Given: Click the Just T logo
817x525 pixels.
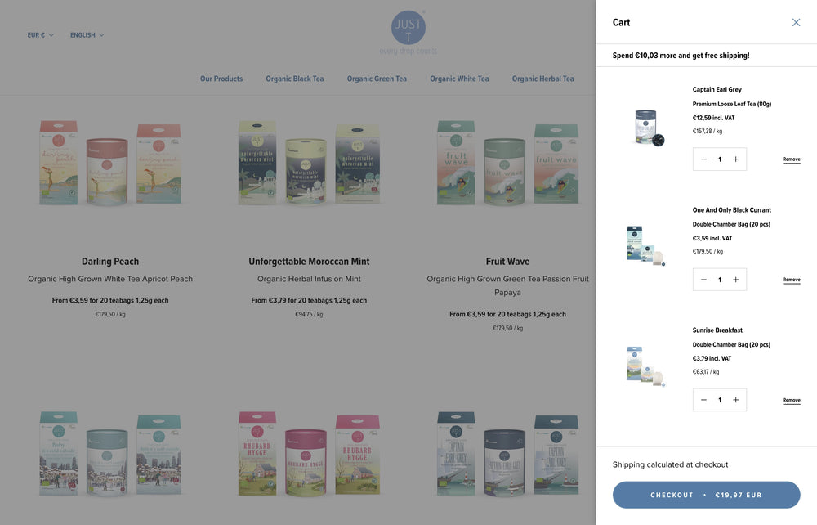Looking at the screenshot, I should point(408,32).
